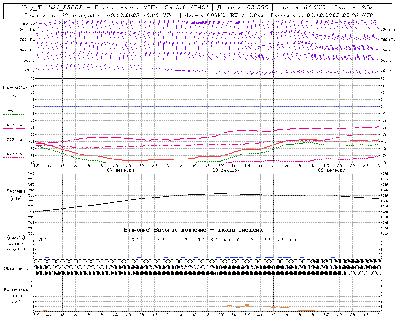Click the computed time Рассчитано: 06.12.2025 22:36 UTC
The height and width of the screenshot is (317, 397).
(x=322, y=15)
